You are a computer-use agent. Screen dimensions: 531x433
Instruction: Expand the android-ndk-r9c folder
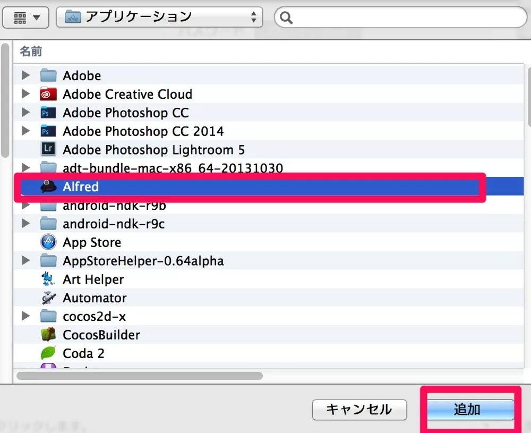[25, 223]
